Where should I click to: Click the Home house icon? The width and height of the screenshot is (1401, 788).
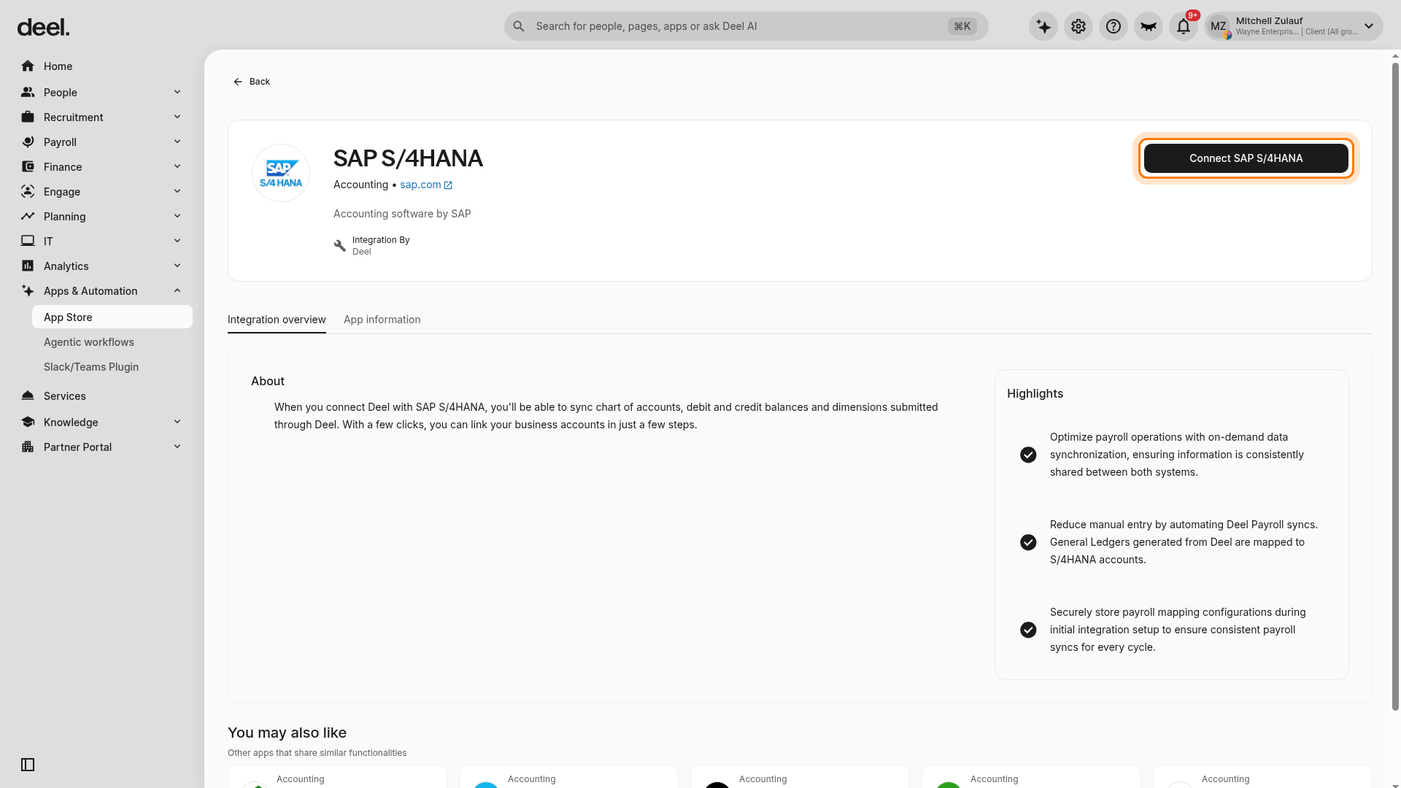pyautogui.click(x=28, y=66)
